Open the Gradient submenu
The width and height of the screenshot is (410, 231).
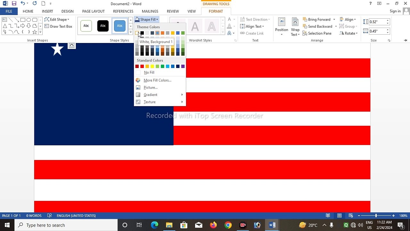(x=160, y=95)
